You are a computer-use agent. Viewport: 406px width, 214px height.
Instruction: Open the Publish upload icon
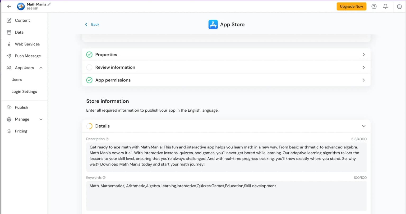(9, 107)
